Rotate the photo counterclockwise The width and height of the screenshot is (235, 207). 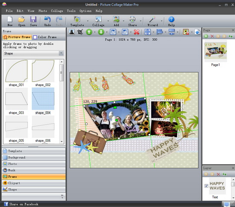[x=125, y=32]
